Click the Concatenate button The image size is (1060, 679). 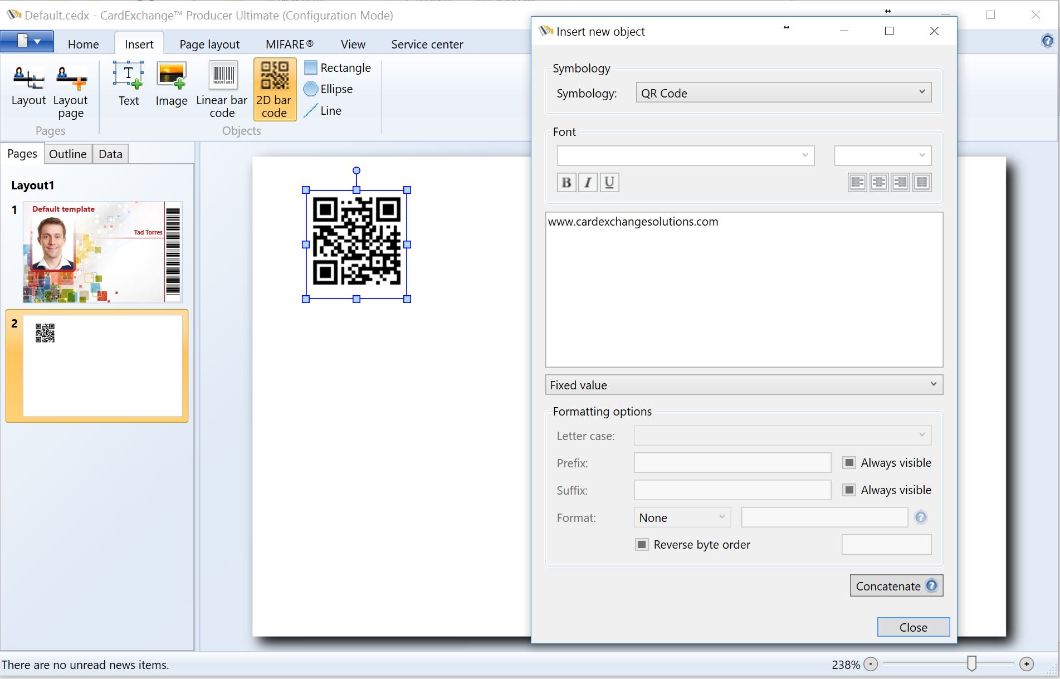click(x=896, y=586)
